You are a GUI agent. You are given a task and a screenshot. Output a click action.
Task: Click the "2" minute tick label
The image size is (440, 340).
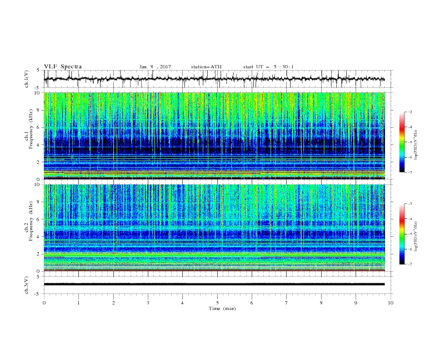click(113, 303)
